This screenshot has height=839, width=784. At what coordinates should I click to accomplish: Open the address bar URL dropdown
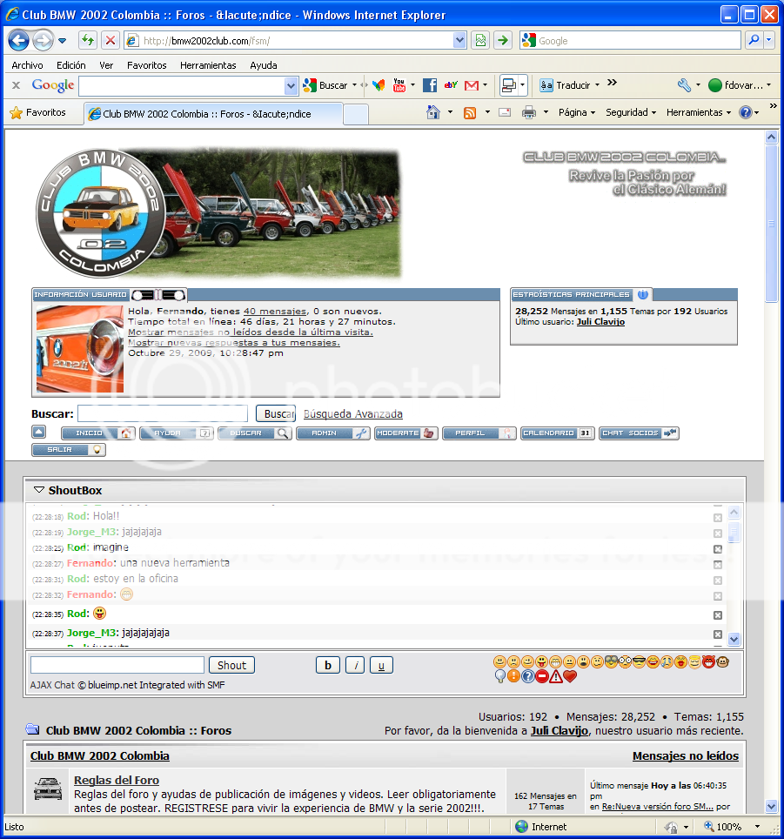[x=459, y=40]
